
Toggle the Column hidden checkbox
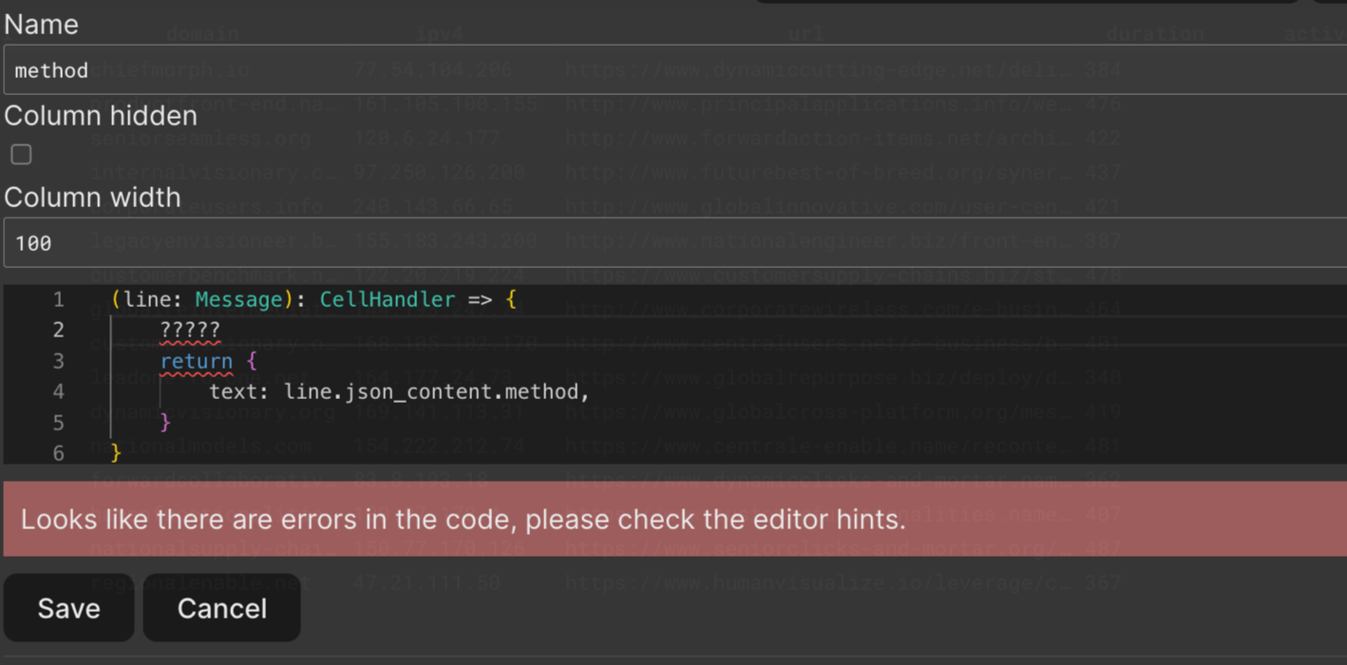coord(21,154)
